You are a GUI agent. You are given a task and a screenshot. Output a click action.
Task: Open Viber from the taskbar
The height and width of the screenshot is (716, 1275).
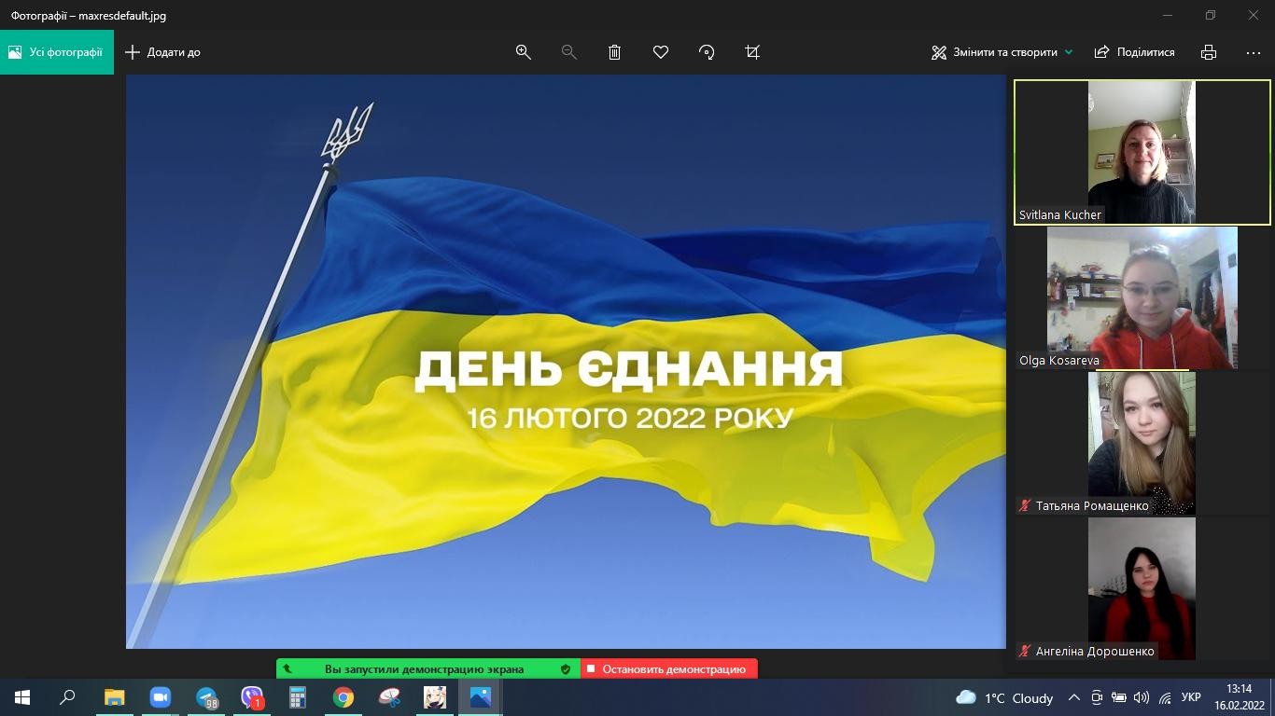(x=252, y=697)
